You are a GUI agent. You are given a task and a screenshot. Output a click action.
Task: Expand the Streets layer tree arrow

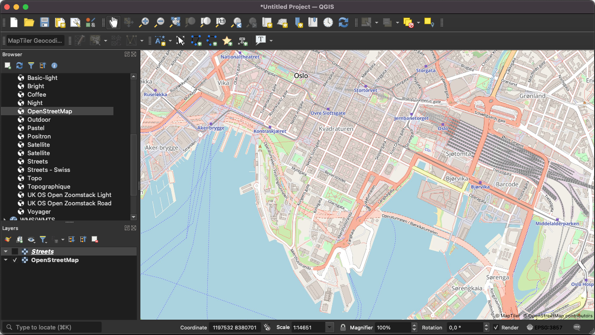(6, 251)
